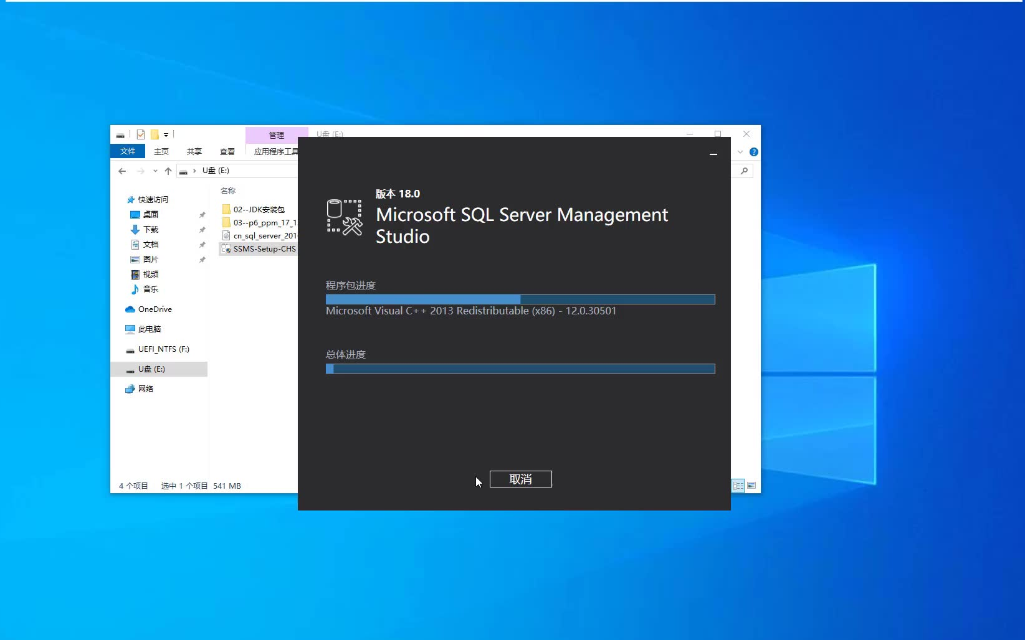Click the drive icon in Explorer title bar
This screenshot has height=640, width=1025.
pos(120,134)
